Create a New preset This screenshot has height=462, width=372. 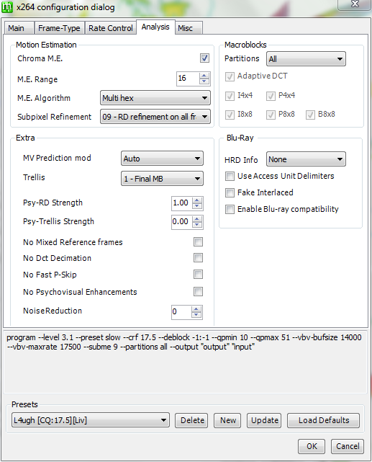click(227, 420)
